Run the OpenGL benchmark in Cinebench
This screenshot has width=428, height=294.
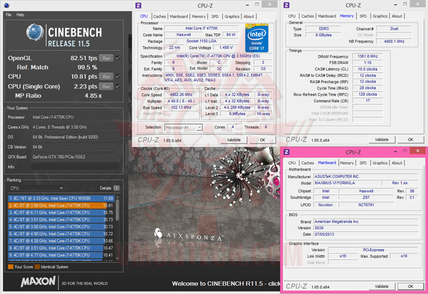tap(106, 58)
